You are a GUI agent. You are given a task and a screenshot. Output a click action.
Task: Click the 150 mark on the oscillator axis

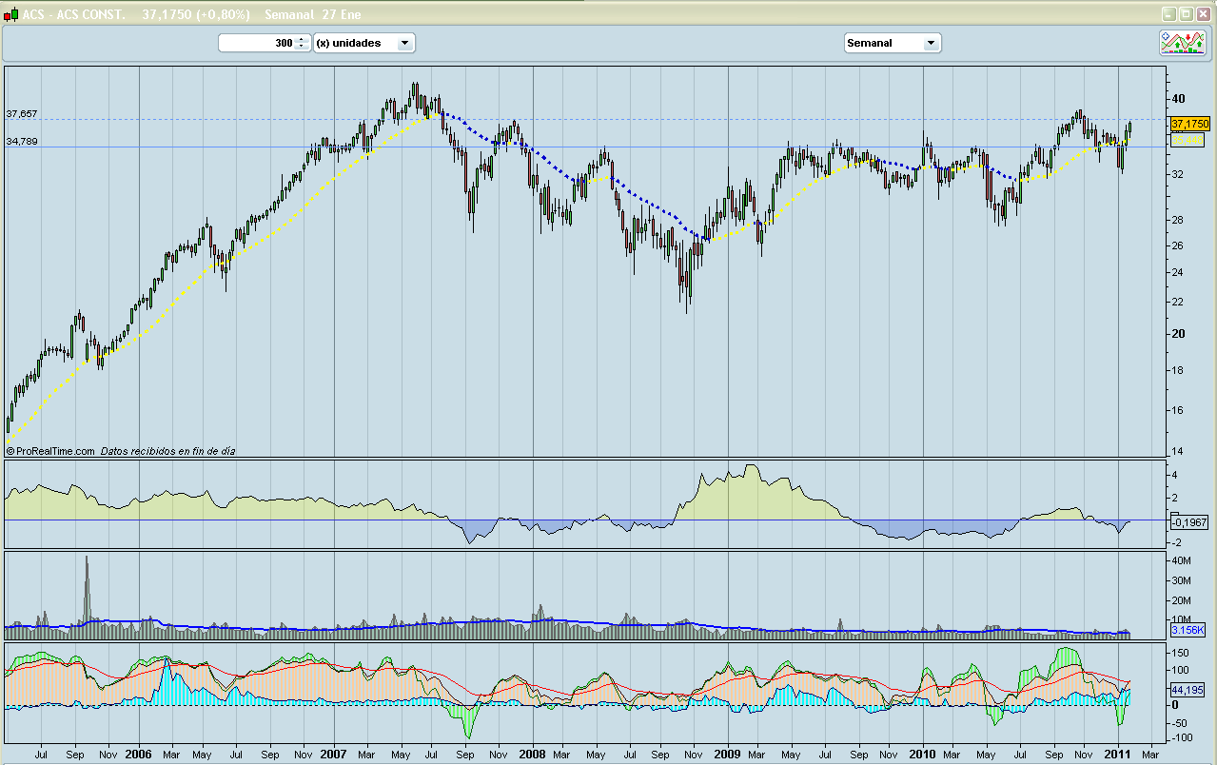pyautogui.click(x=1182, y=653)
